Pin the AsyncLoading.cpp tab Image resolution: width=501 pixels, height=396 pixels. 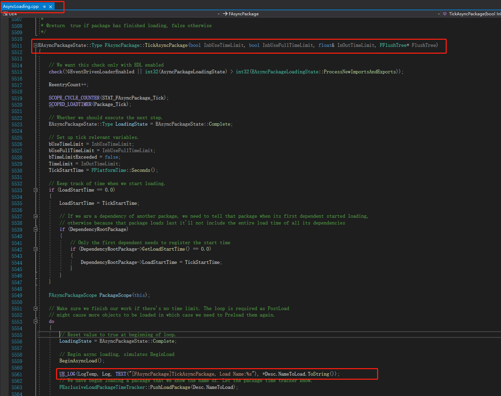(x=44, y=6)
